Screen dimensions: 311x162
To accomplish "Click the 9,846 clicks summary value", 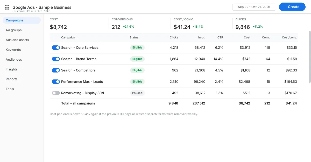I will click(x=243, y=27).
